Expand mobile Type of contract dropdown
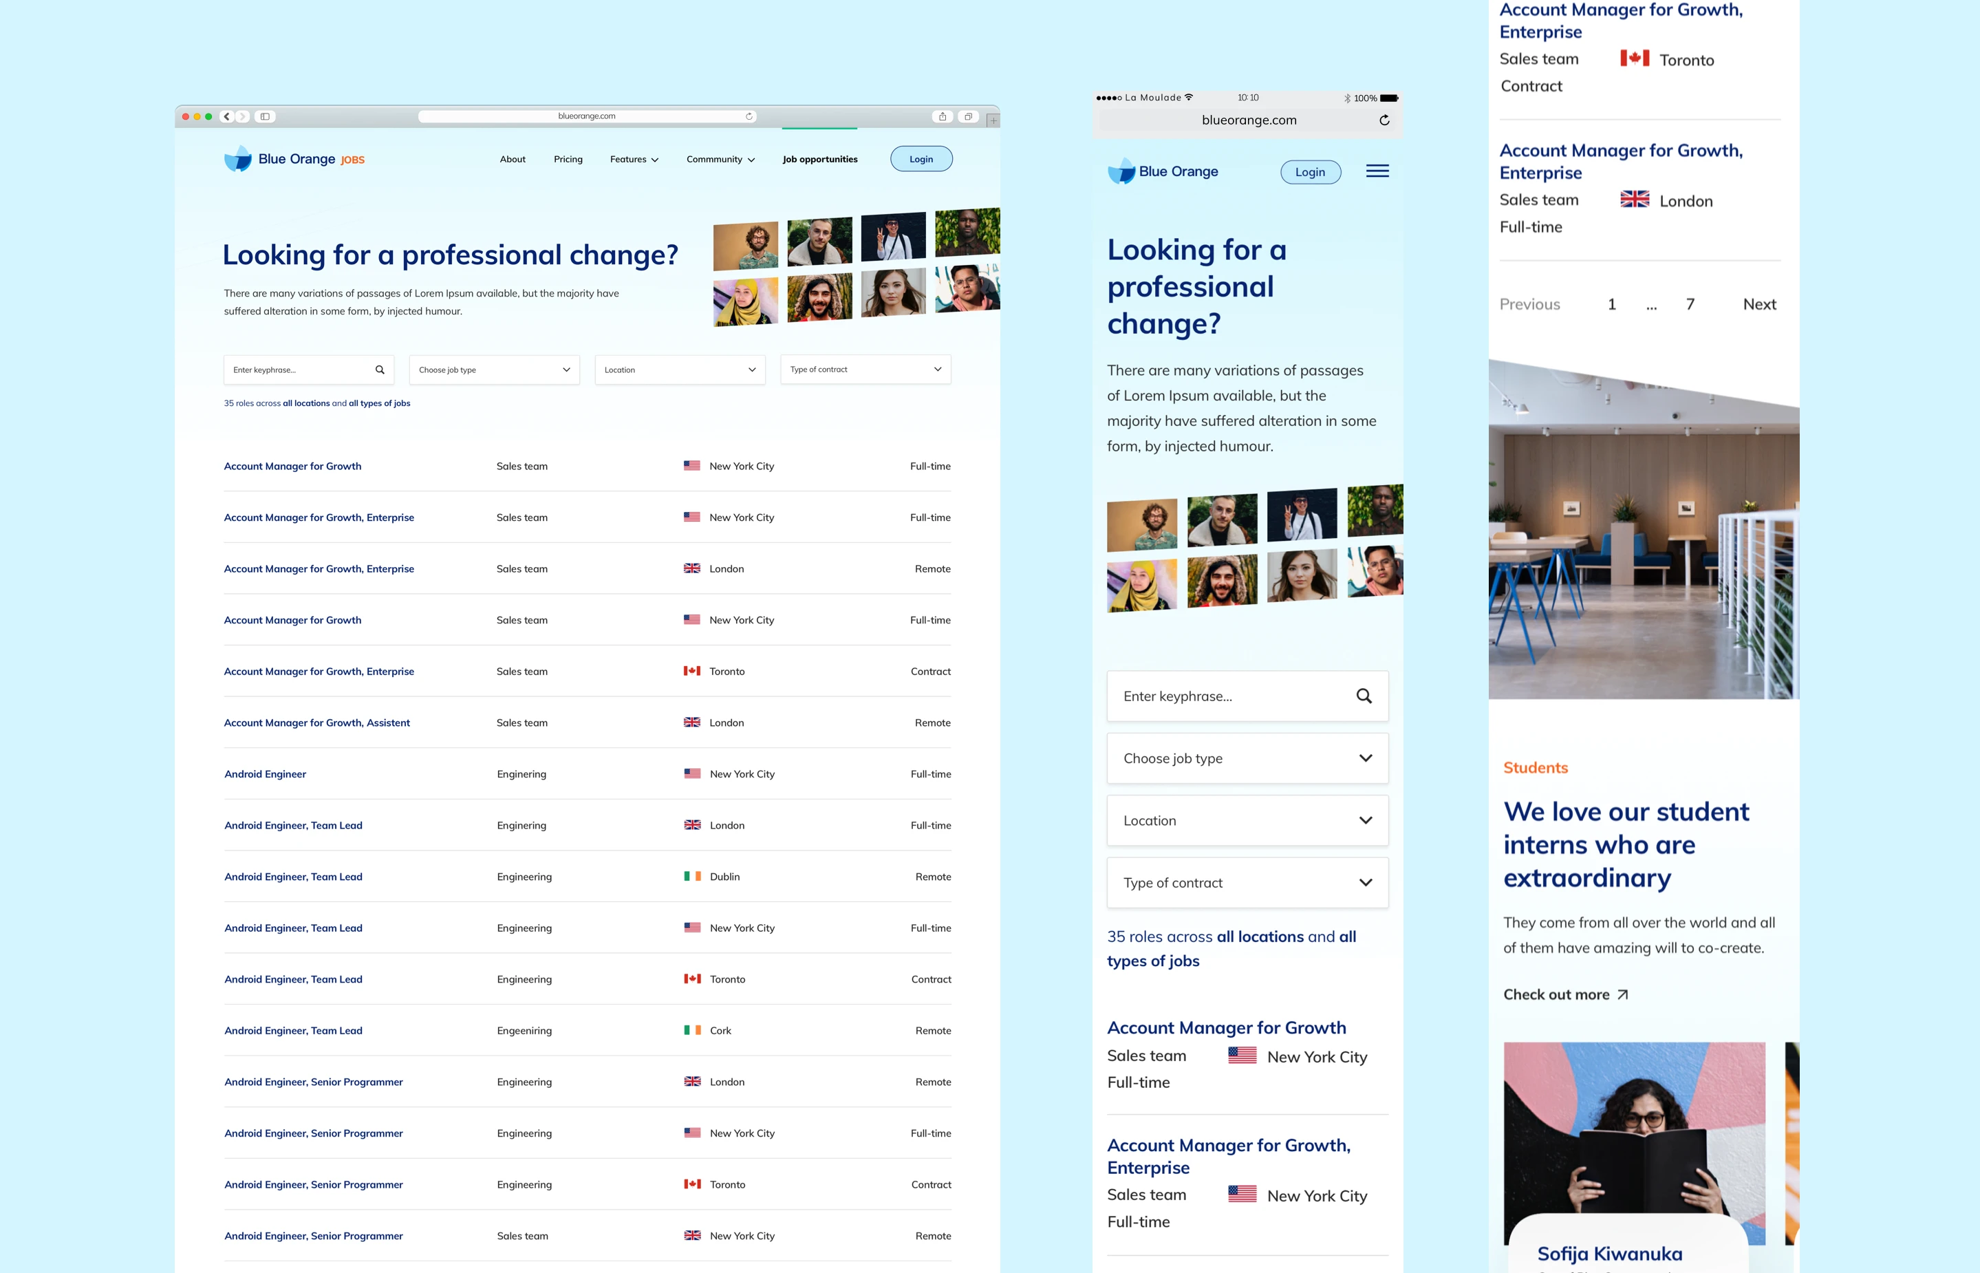 [x=1247, y=883]
